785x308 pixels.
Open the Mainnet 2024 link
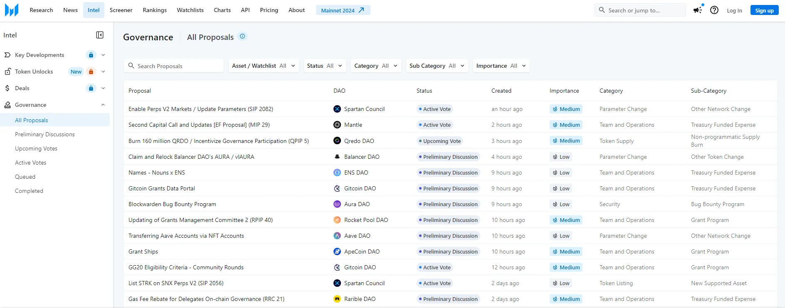pyautogui.click(x=343, y=10)
